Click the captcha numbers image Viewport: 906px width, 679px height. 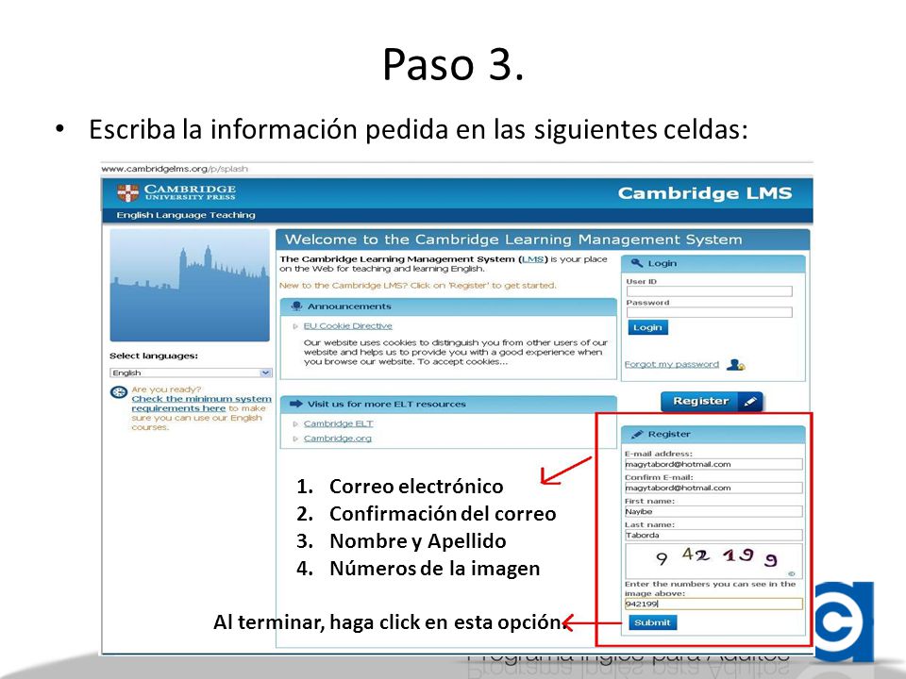point(713,560)
